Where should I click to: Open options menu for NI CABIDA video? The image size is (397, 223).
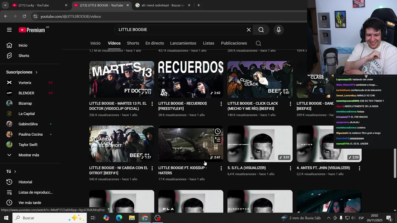tap(152, 168)
